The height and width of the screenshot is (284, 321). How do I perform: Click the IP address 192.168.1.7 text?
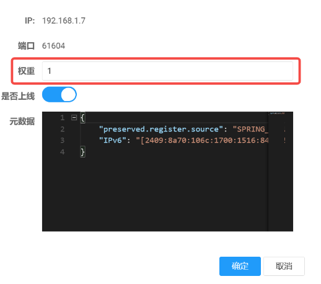(x=64, y=20)
